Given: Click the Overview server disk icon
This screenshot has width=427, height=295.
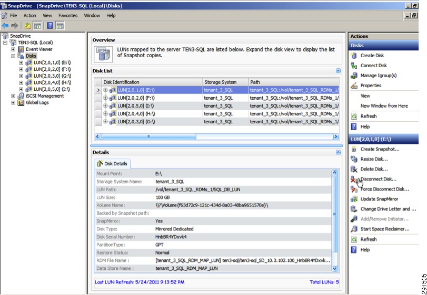Looking at the screenshot, I should pyautogui.click(x=103, y=54).
